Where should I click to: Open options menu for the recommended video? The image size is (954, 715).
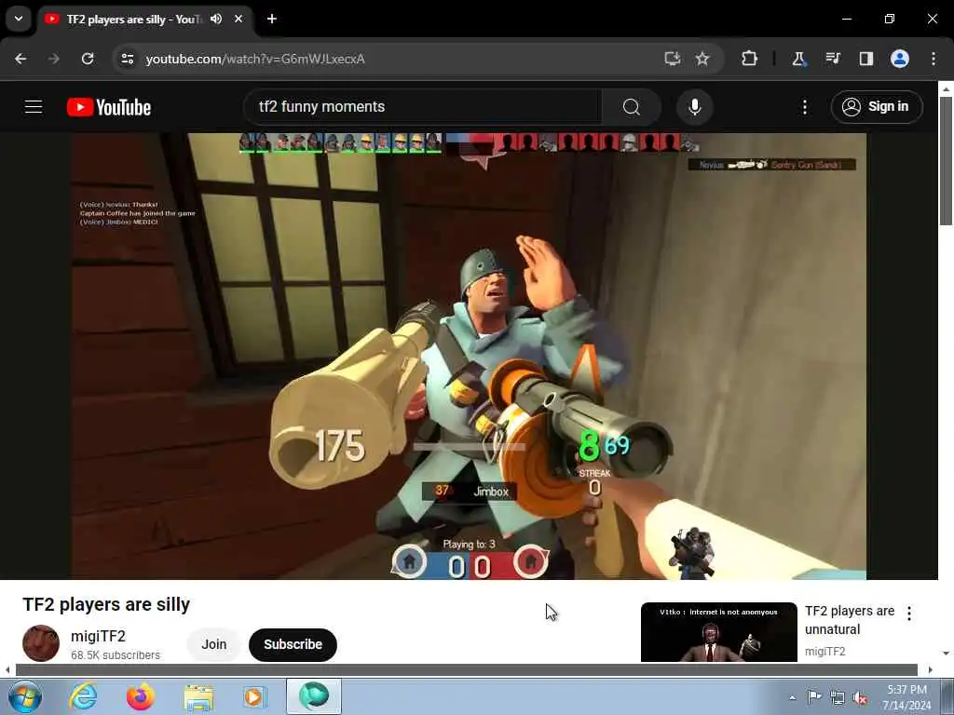909,613
